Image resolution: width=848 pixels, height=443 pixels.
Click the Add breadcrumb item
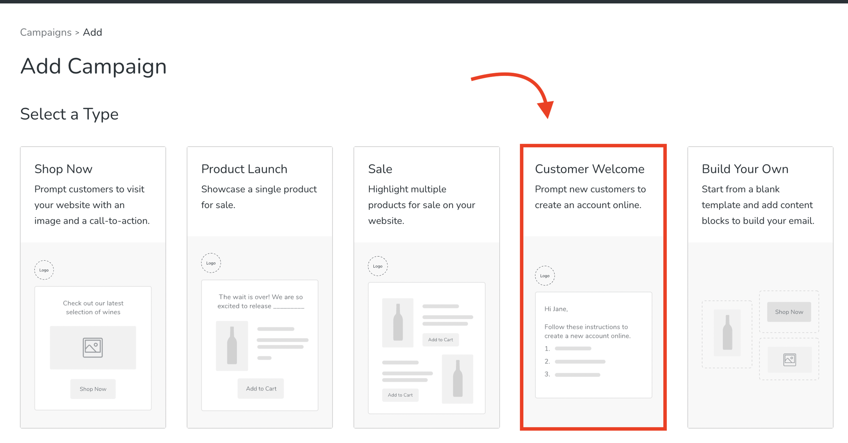[x=92, y=32]
